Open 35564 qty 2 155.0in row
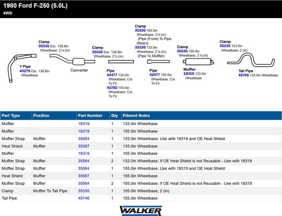282x216 pixels. [x=84, y=184]
